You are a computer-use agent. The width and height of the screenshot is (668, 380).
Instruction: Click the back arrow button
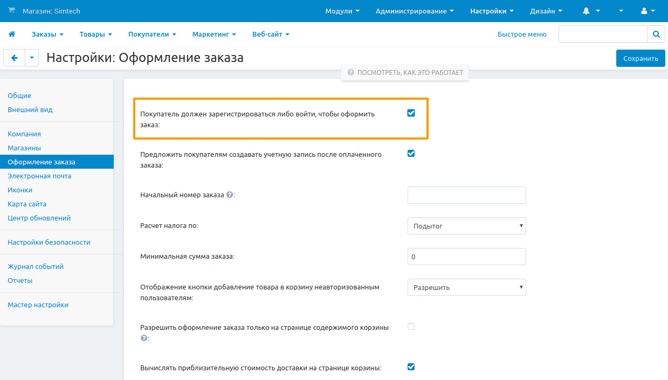click(x=15, y=58)
